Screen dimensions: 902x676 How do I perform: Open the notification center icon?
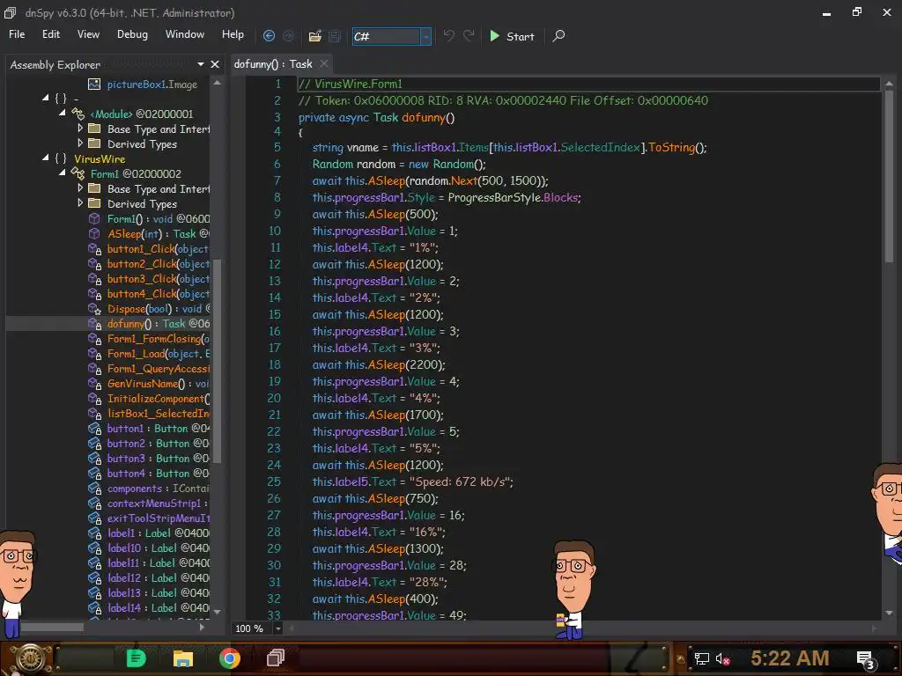tap(865, 659)
